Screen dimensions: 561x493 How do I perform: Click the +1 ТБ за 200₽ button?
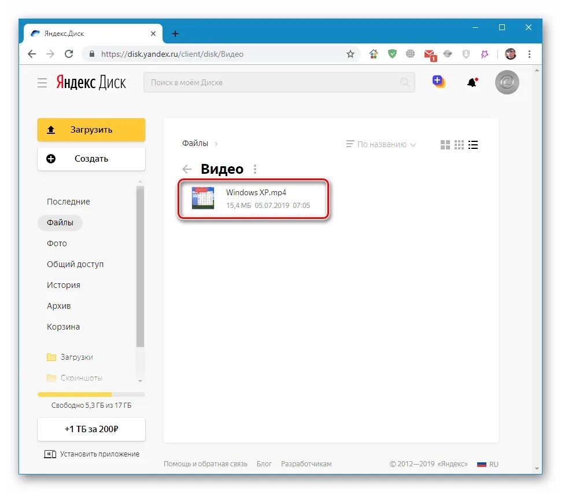point(91,429)
